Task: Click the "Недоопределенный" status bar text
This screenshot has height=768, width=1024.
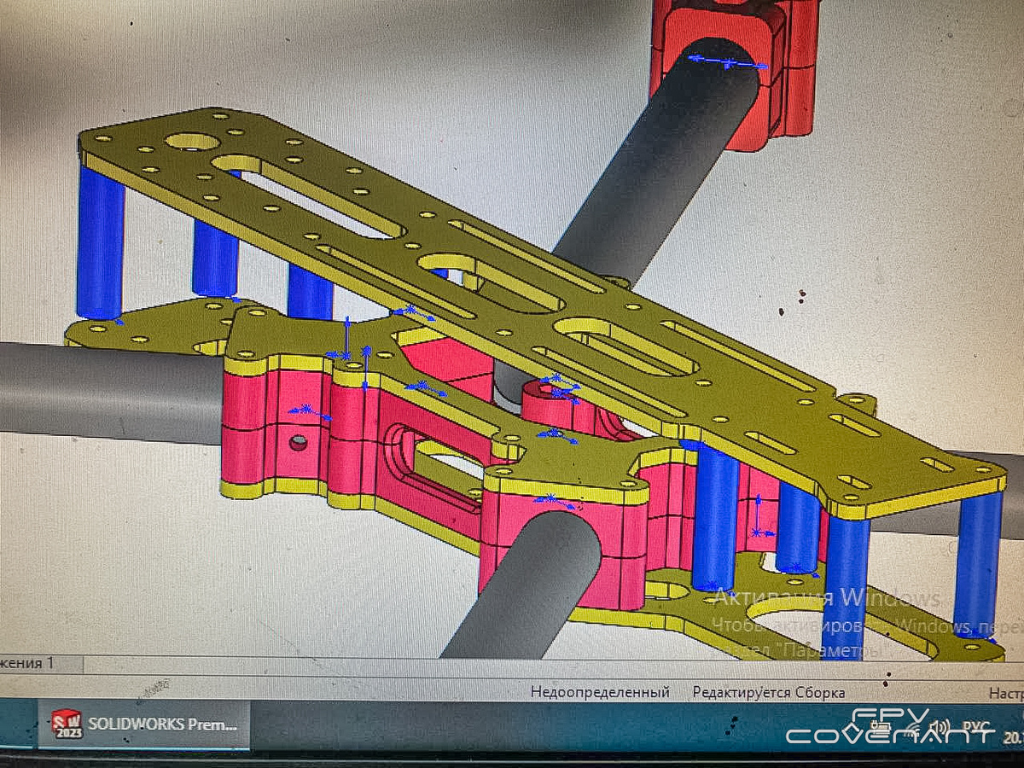Action: (600, 692)
